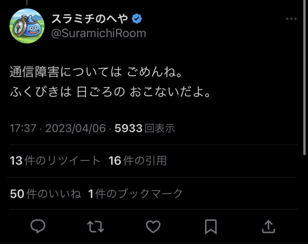
Task: Click the thread connector line above avatar
Action: (27, 2)
